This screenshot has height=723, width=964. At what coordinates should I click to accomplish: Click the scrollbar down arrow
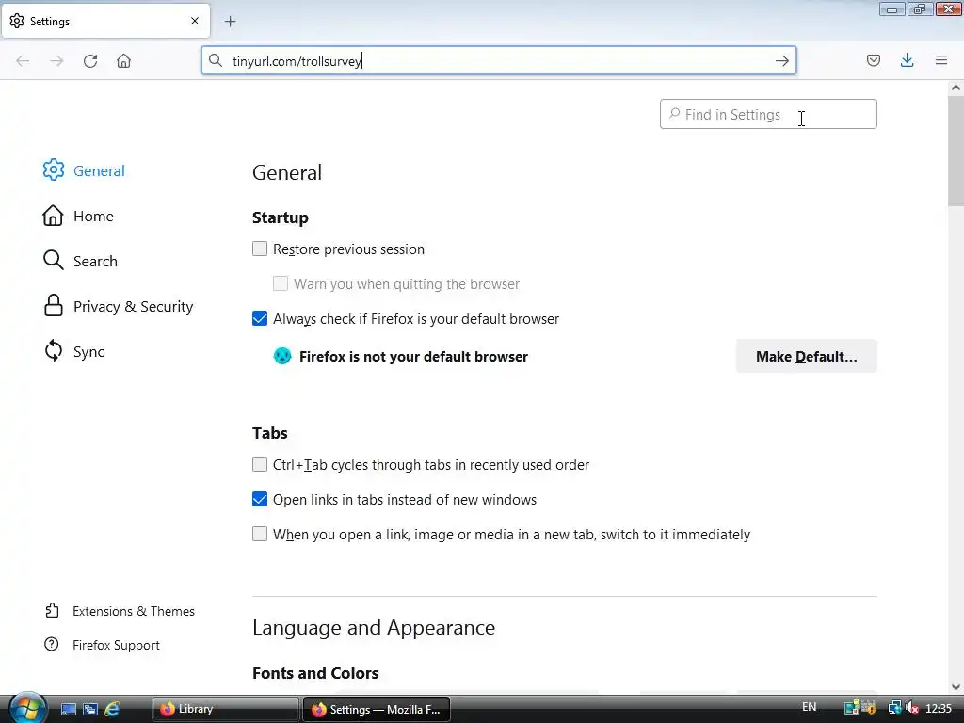click(956, 686)
